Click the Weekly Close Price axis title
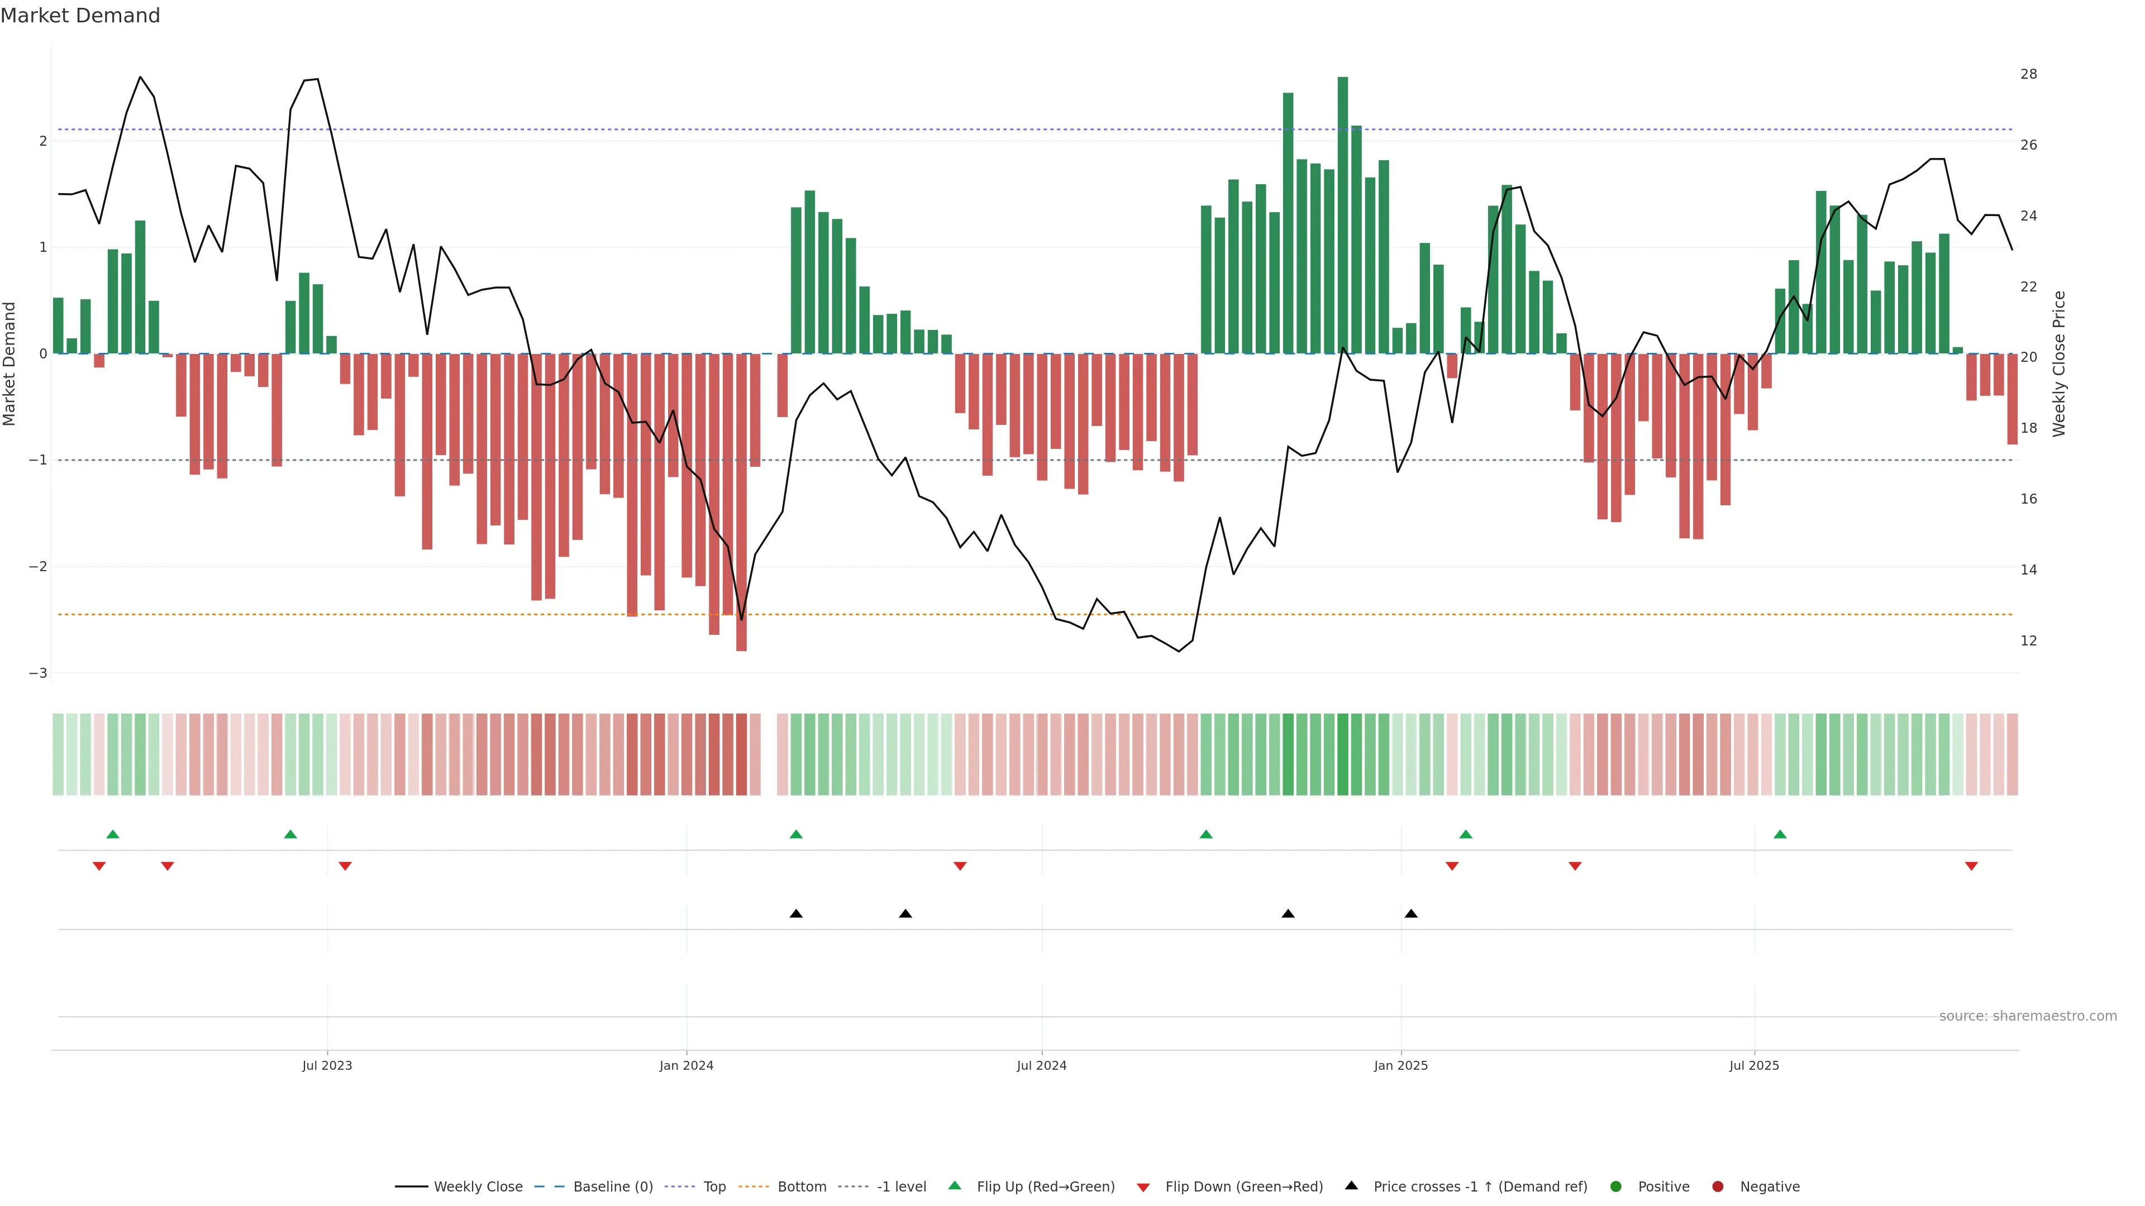Screen dimensions: 2145x1206 2059,363
